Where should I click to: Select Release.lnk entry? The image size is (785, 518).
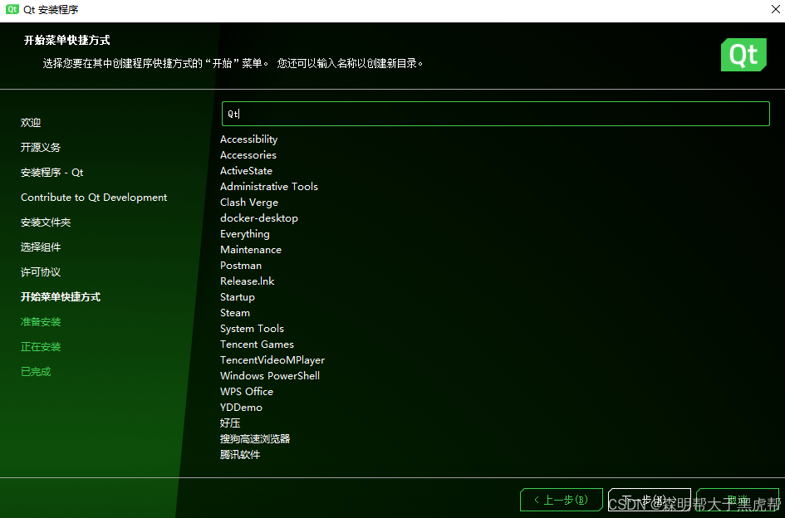[248, 281]
